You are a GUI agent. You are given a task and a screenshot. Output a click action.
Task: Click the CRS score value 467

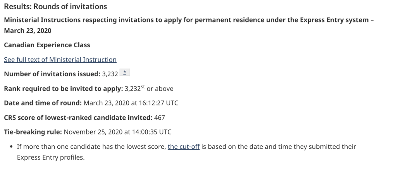pos(160,117)
